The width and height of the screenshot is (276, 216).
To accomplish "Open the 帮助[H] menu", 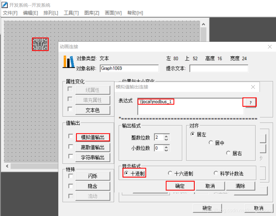I will (x=135, y=13).
